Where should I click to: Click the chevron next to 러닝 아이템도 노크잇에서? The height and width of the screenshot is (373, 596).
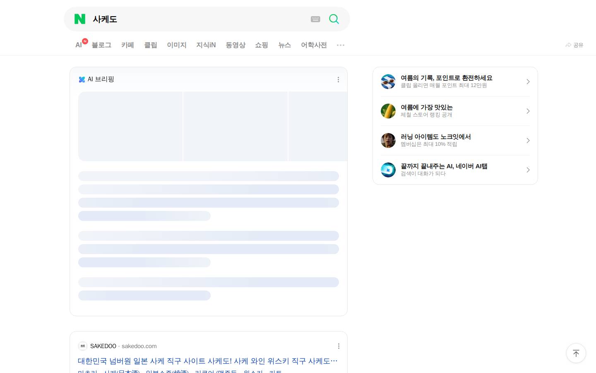[528, 140]
